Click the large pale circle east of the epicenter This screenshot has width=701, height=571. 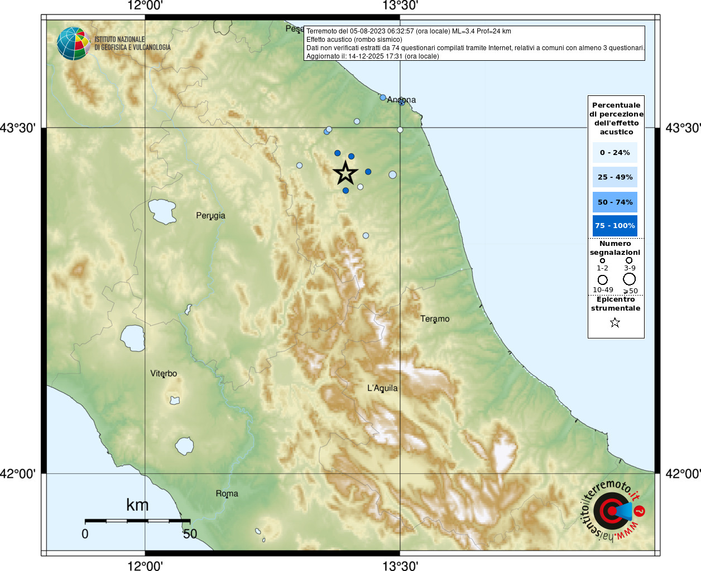(x=392, y=175)
